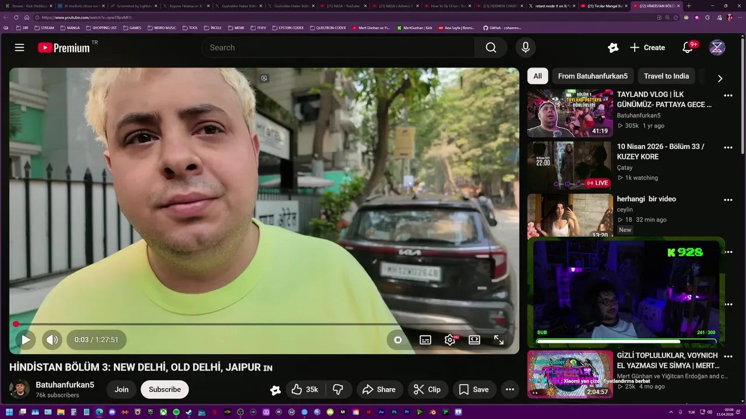The width and height of the screenshot is (746, 419).
Task: Seek on the red video progress bar
Action: point(264,324)
